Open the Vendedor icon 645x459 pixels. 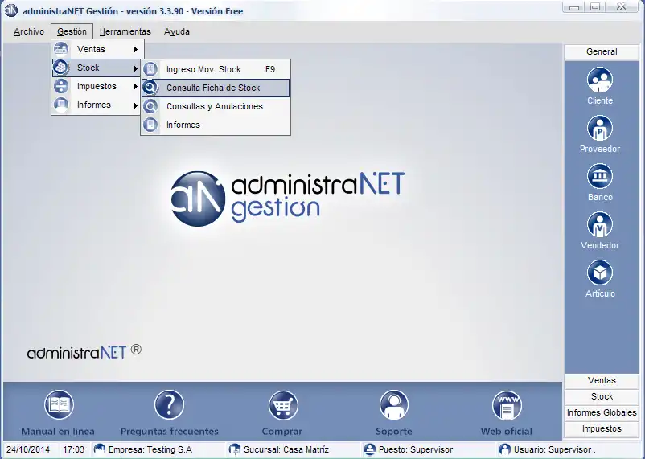pyautogui.click(x=600, y=224)
